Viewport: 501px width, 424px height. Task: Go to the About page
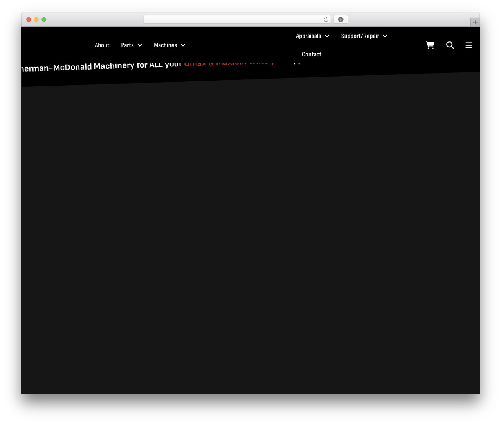click(102, 45)
